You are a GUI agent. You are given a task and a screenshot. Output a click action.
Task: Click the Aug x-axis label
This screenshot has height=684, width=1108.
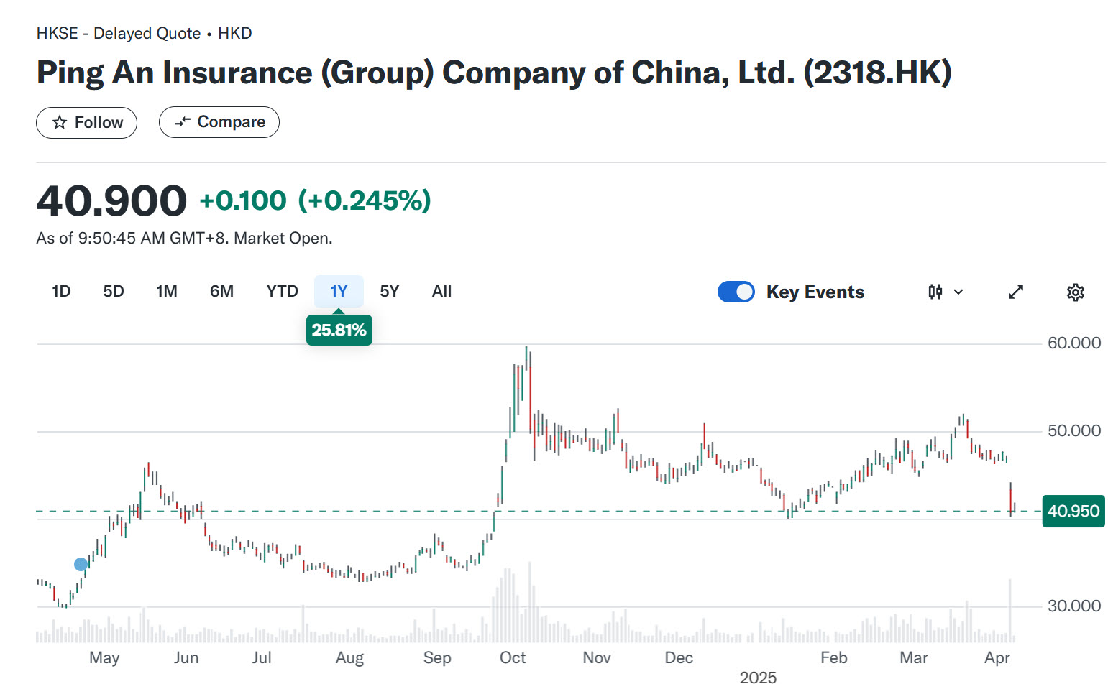pyautogui.click(x=350, y=658)
